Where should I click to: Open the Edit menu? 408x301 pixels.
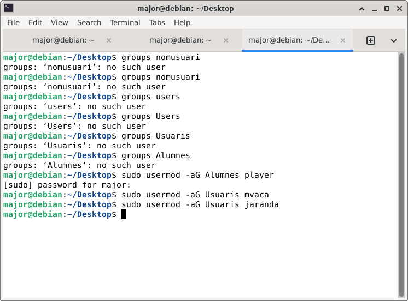click(35, 22)
